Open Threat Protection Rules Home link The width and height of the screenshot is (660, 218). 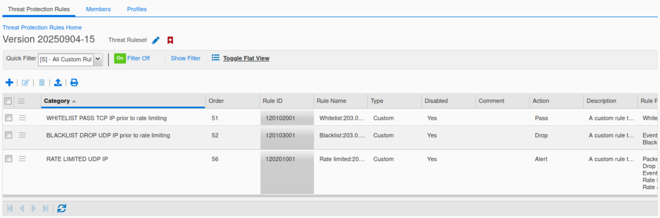click(x=42, y=28)
